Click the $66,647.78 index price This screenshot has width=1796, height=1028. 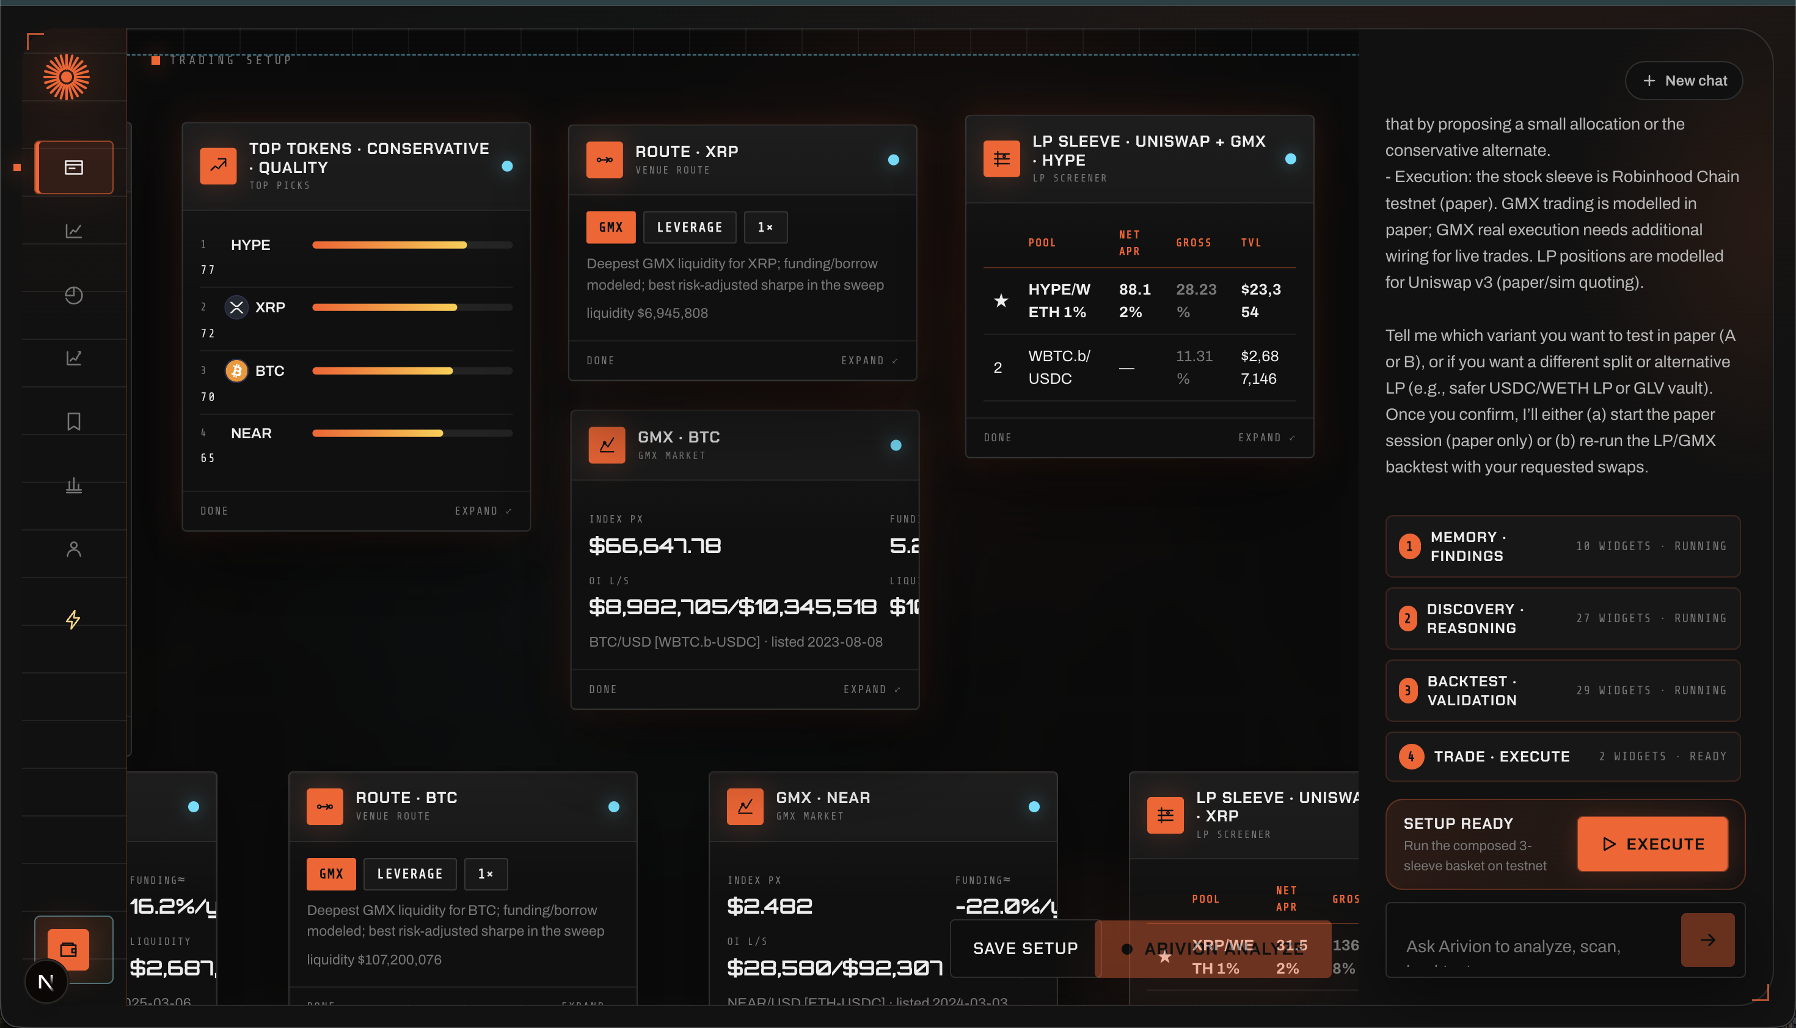(x=655, y=546)
